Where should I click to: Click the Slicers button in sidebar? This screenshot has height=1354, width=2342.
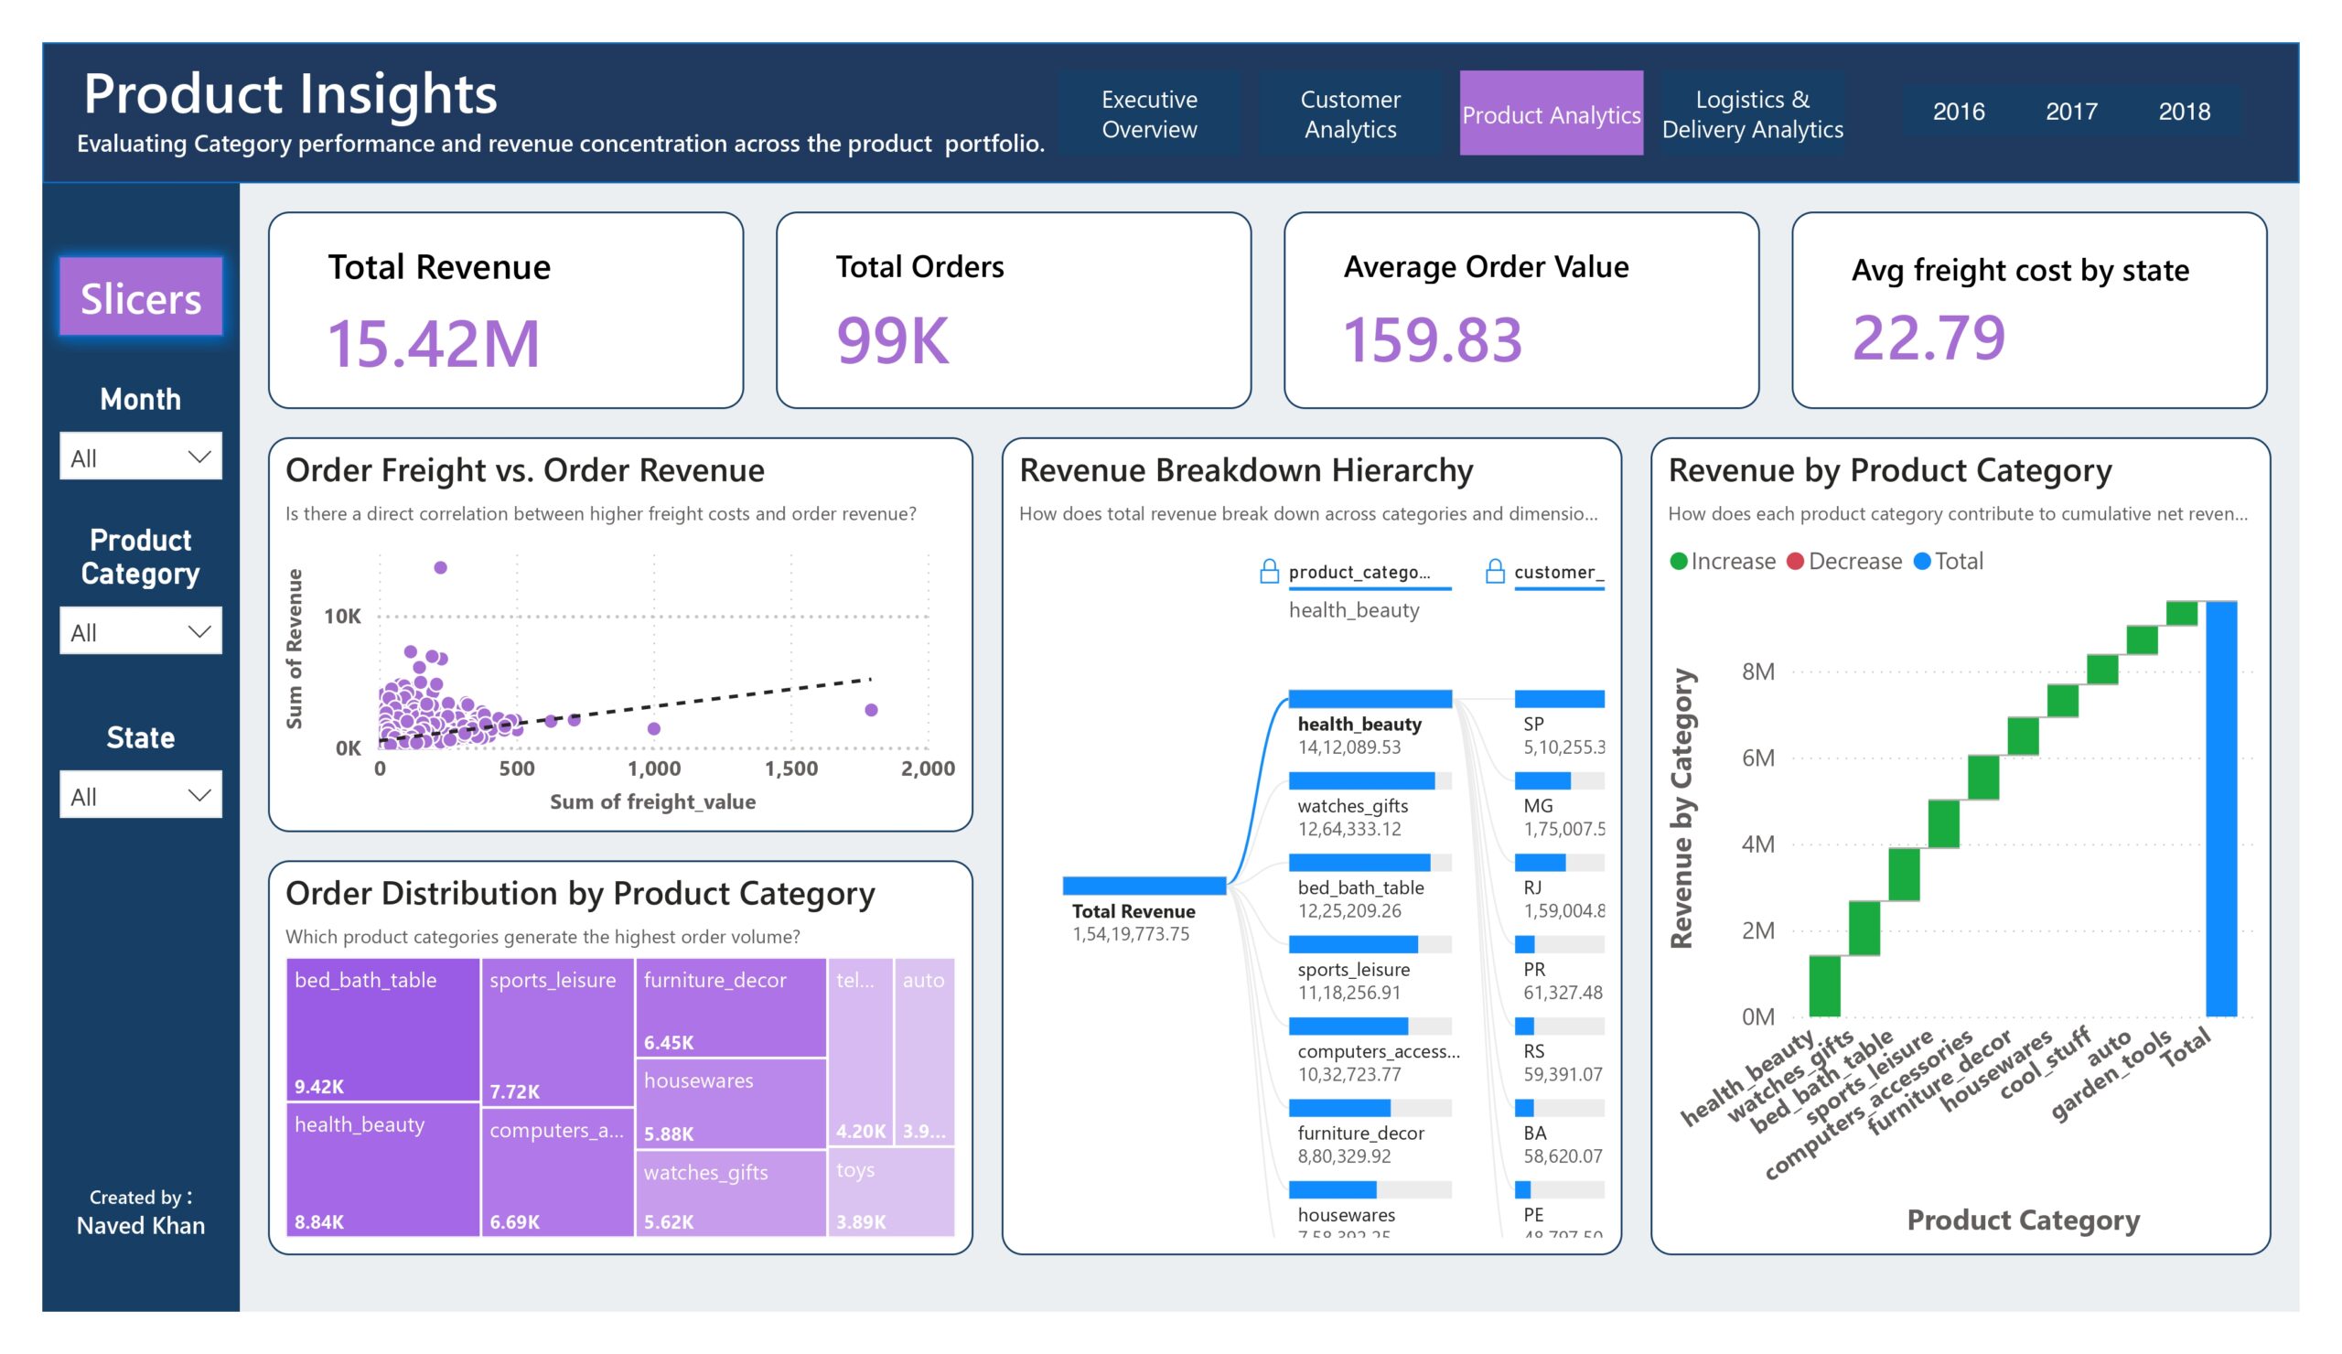coord(140,297)
